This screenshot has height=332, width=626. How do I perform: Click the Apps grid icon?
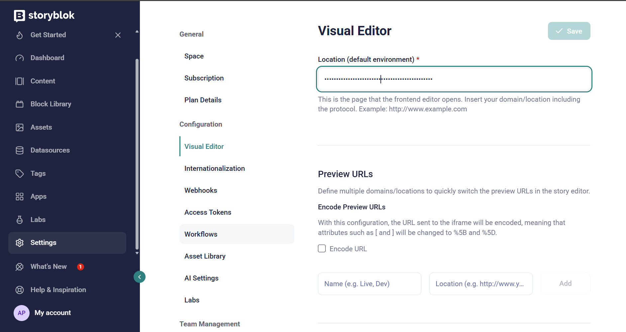(20, 196)
